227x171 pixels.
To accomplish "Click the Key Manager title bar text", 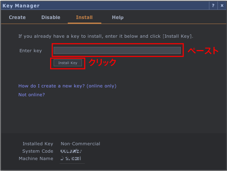I will (x=21, y=6).
